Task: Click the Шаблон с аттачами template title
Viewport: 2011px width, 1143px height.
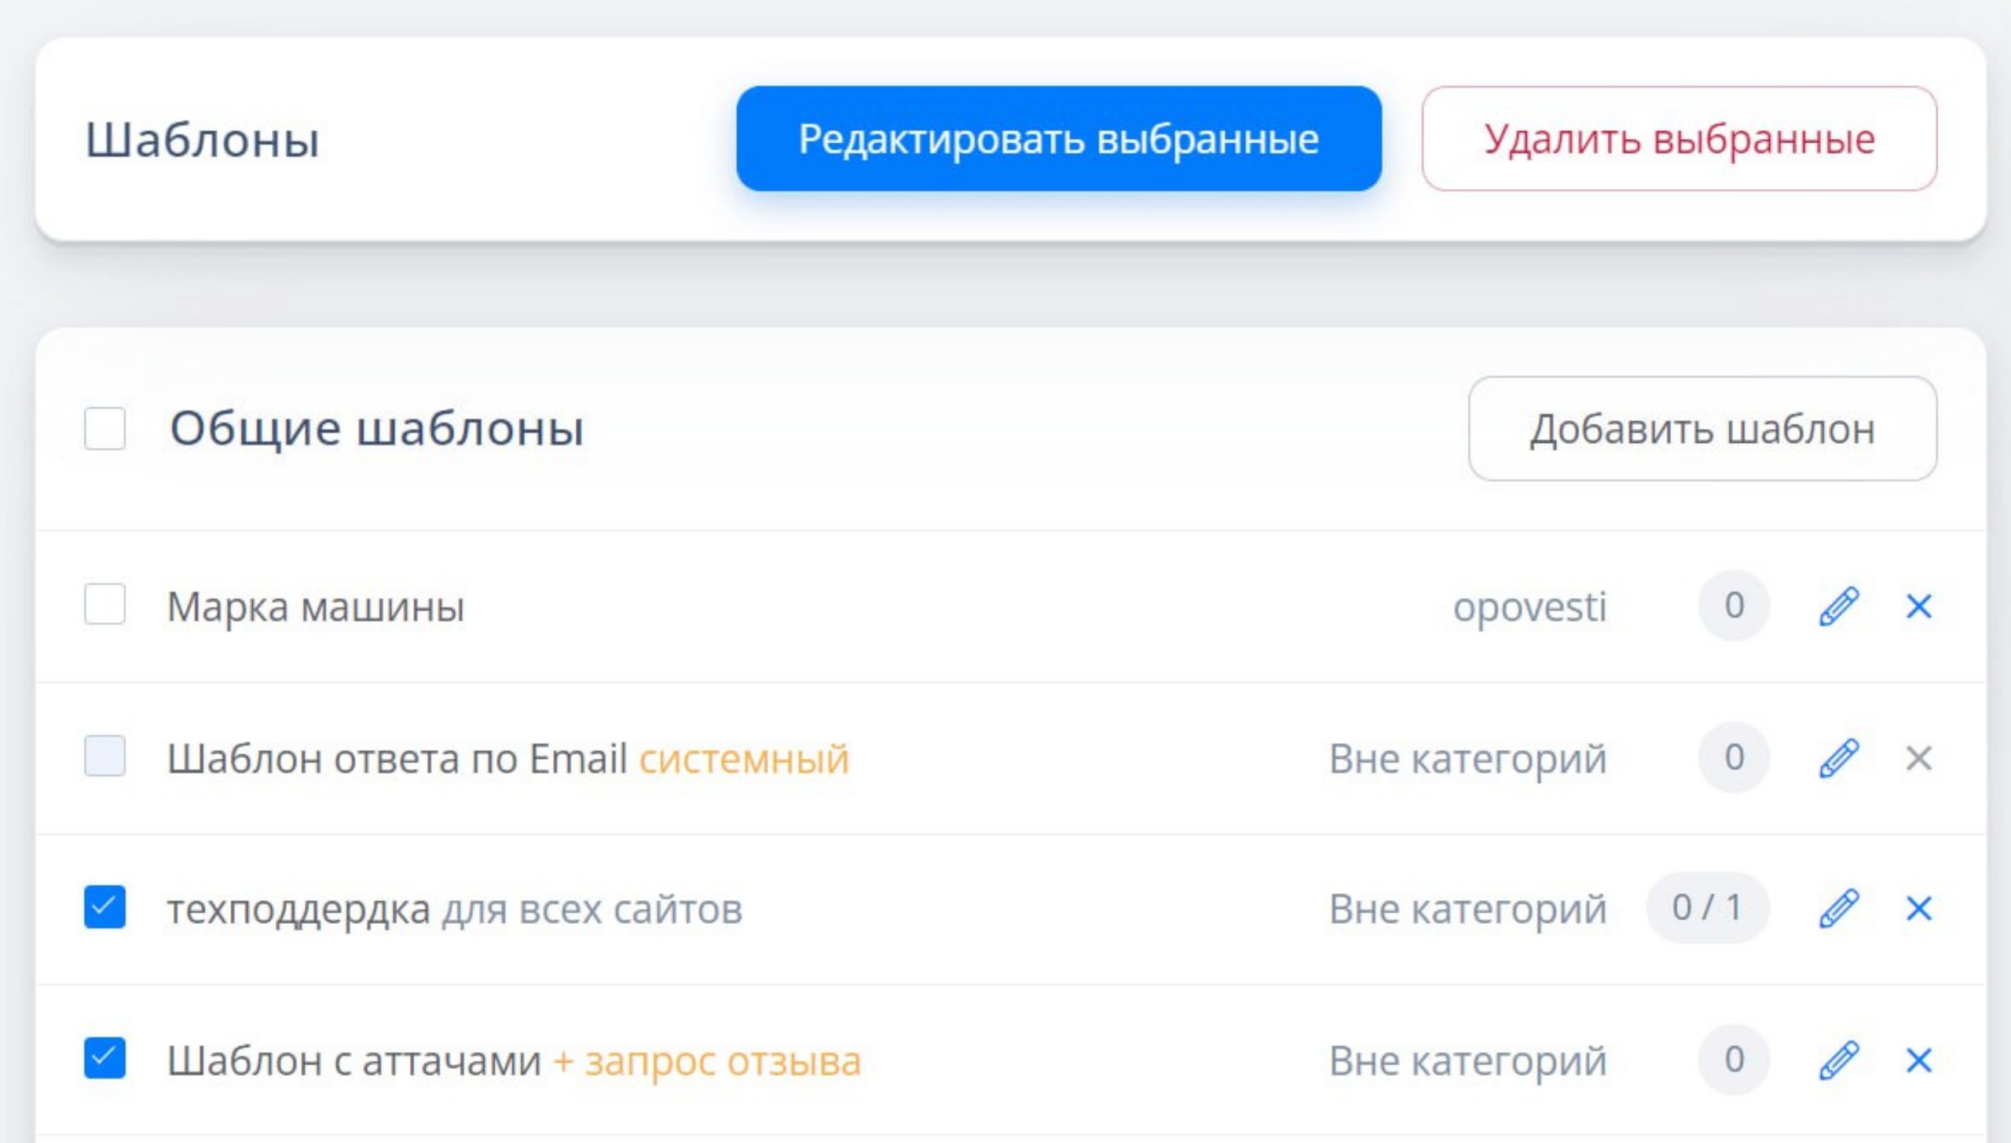Action: [x=354, y=1061]
